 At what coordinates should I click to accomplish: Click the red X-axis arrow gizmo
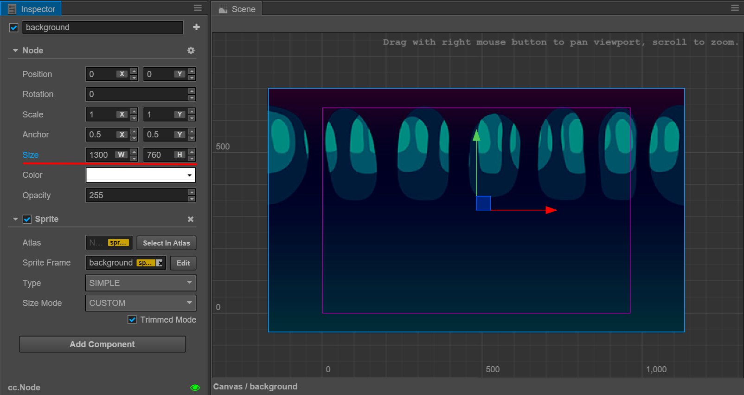pyautogui.click(x=551, y=210)
